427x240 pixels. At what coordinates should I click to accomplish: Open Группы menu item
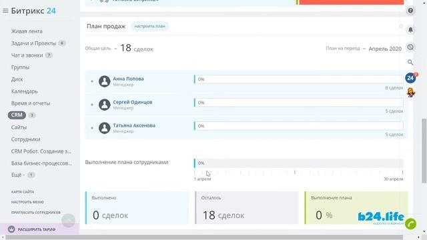pyautogui.click(x=20, y=67)
